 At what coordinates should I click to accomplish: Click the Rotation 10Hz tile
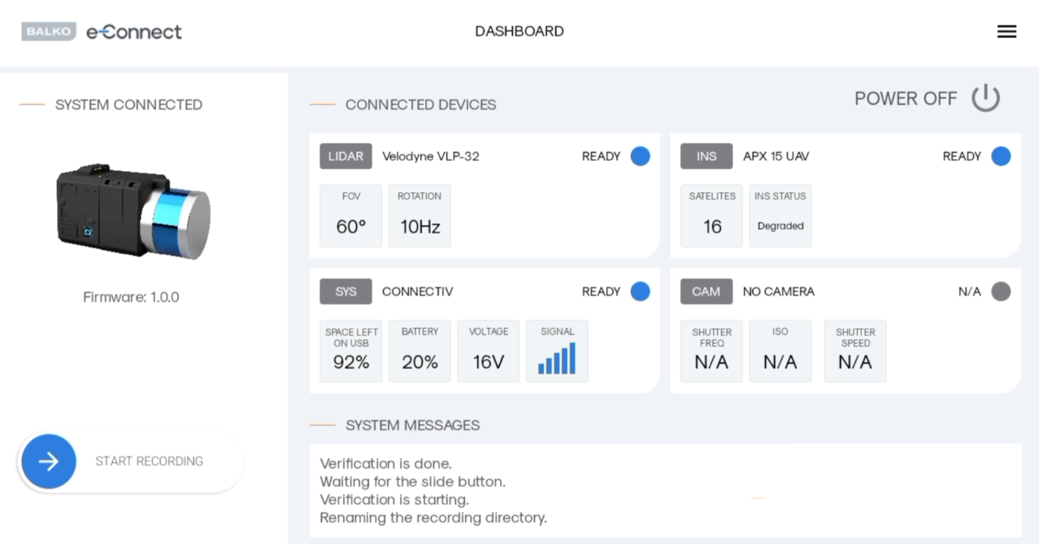point(420,216)
